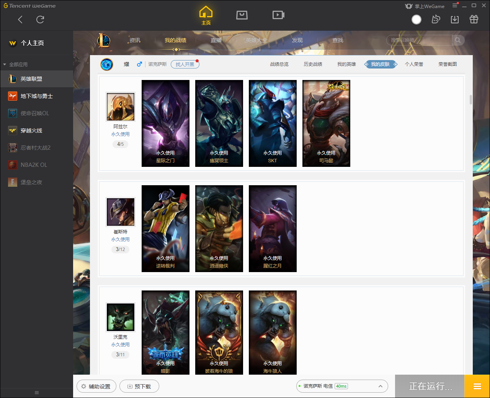Select 英雄联盟 in the sidebar
Viewport: 490px width, 398px height.
36,79
